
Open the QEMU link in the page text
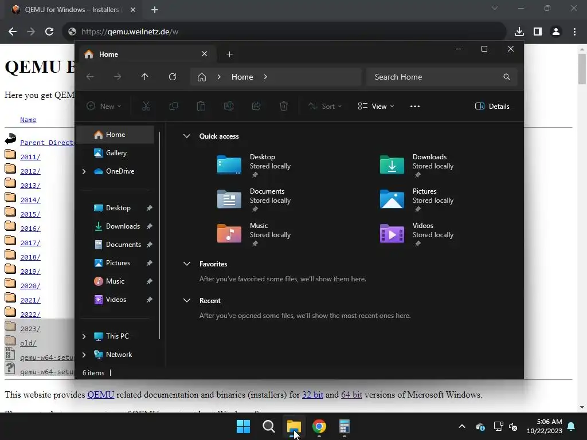pyautogui.click(x=101, y=395)
